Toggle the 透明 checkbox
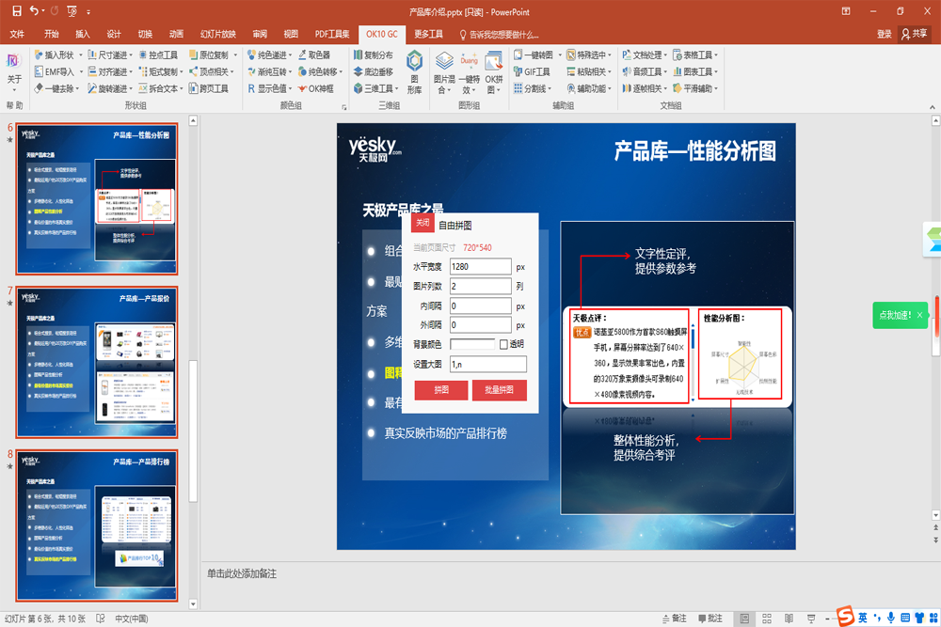The width and height of the screenshot is (941, 627). coord(503,344)
